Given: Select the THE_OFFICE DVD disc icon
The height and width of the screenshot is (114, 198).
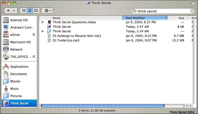Looking at the screenshot, I should 6,57.
